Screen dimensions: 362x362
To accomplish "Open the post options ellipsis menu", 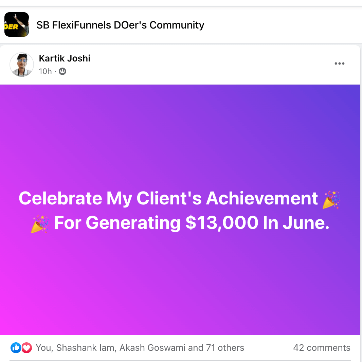I will pyautogui.click(x=340, y=64).
